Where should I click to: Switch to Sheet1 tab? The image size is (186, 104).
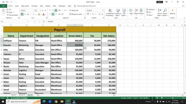point(14,95)
